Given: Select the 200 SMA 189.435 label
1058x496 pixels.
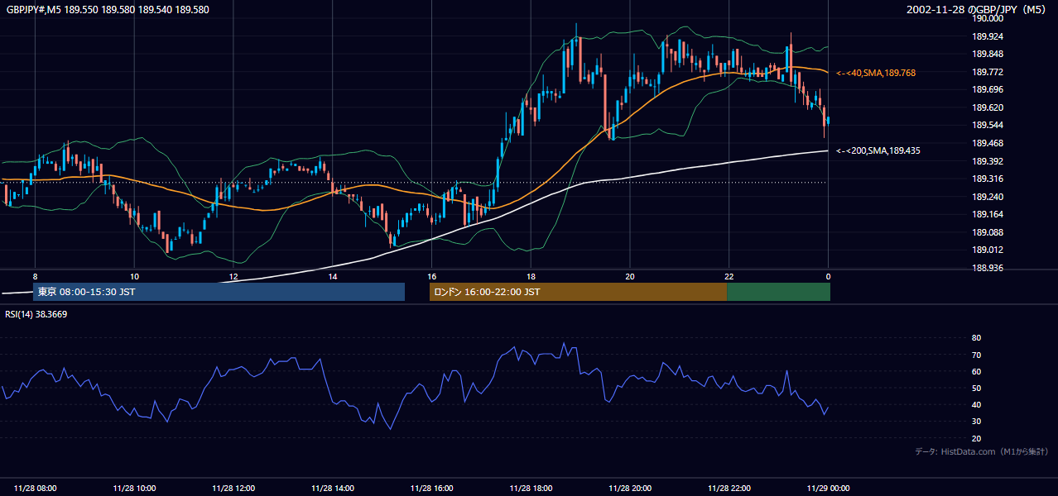Looking at the screenshot, I should [x=878, y=150].
